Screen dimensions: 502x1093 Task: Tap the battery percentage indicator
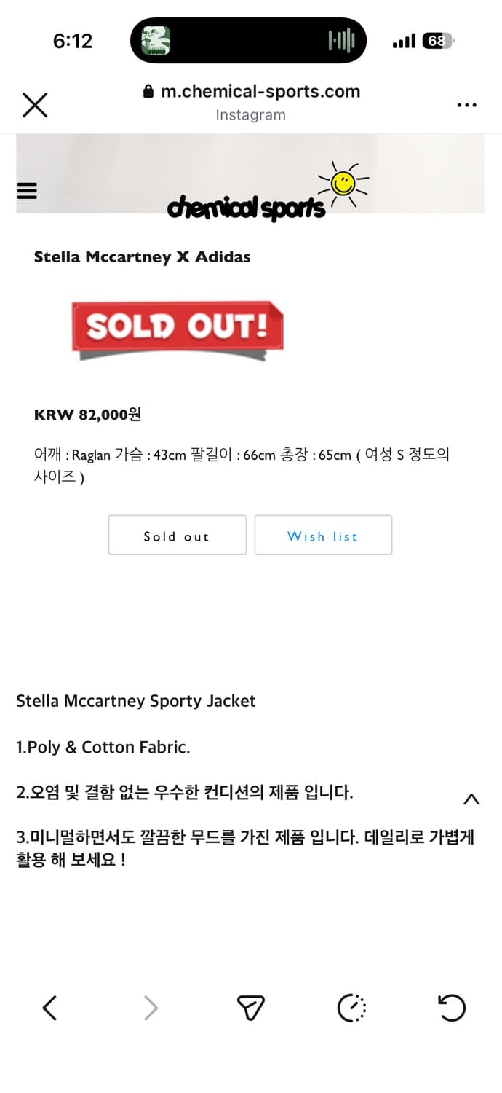point(437,41)
